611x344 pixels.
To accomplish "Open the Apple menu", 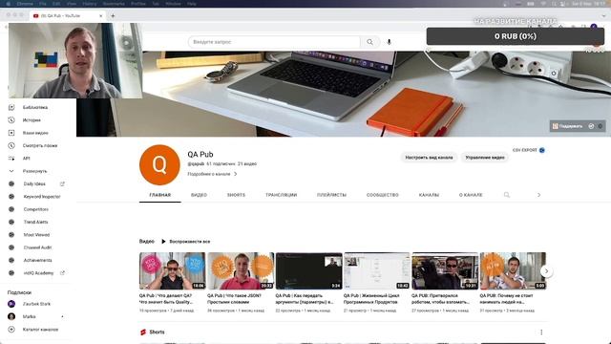I will [9, 4].
